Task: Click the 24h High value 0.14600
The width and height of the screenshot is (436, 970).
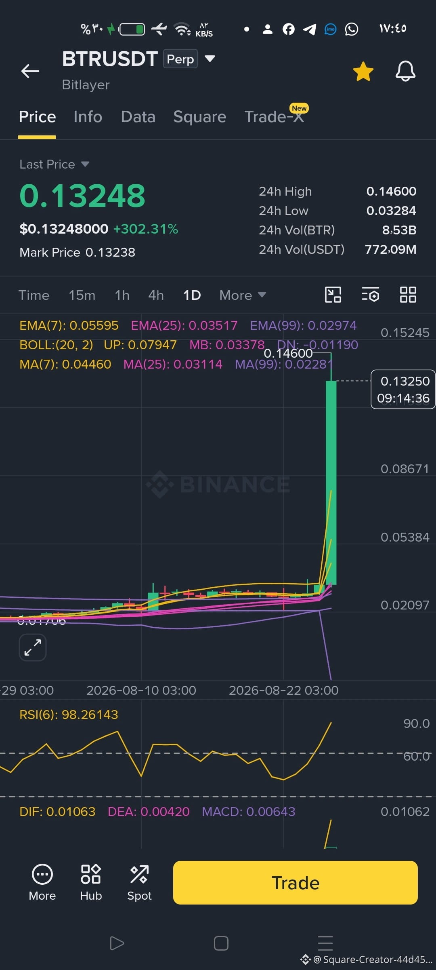Action: coord(391,191)
